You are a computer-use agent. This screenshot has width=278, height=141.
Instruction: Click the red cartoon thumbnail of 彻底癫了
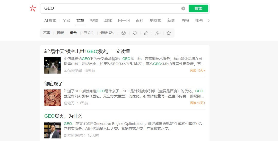tap(53, 98)
